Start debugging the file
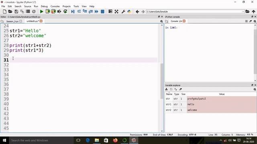The height and width of the screenshot is (144, 257). point(73,12)
